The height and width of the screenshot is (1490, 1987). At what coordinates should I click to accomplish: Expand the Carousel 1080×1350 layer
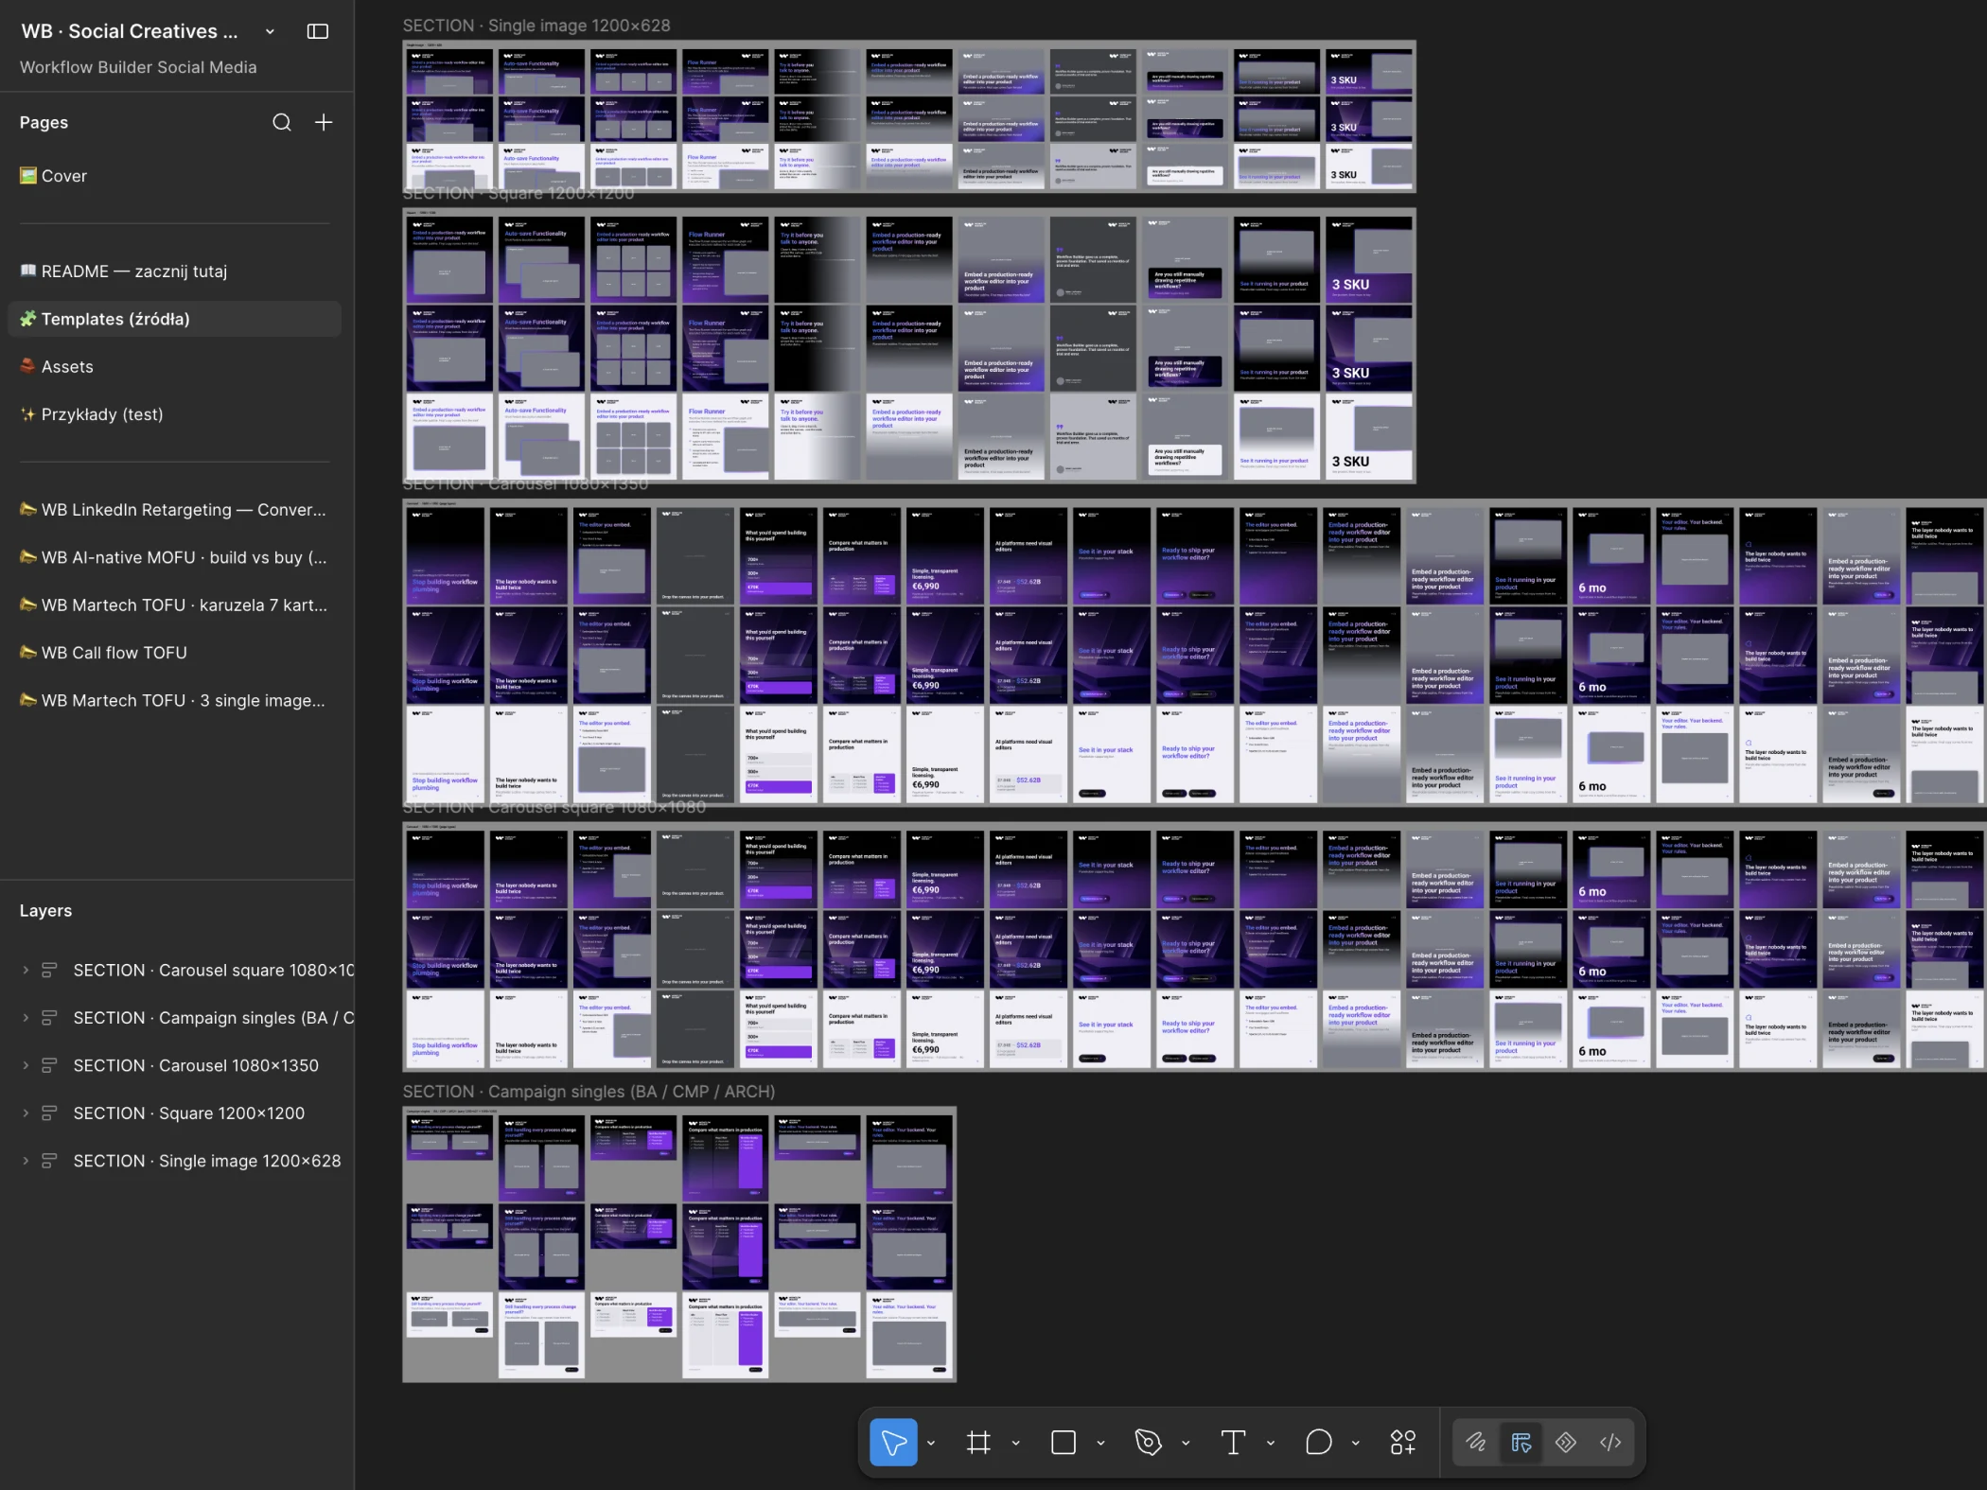pos(26,1065)
